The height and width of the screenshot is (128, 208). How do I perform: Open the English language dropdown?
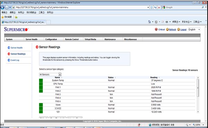pyautogui.click(x=194, y=30)
